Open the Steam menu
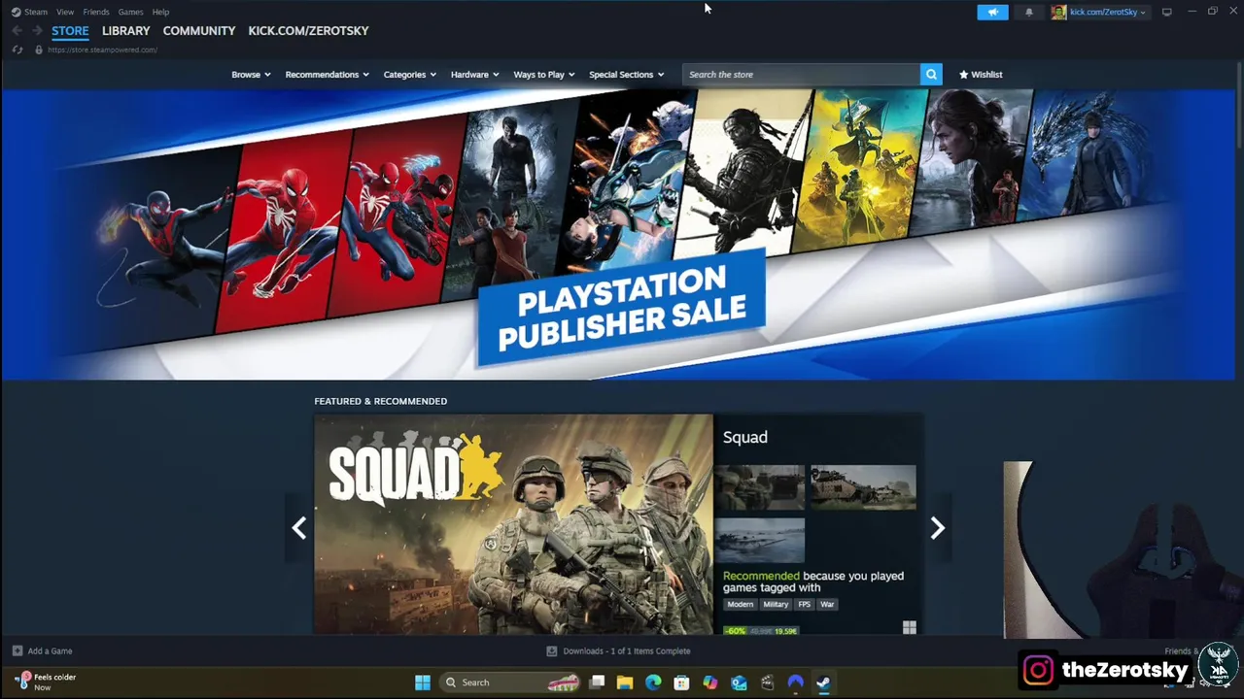 [x=36, y=12]
